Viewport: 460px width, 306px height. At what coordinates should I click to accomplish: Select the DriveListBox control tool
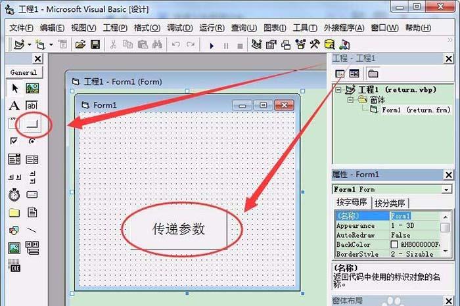click(x=32, y=194)
